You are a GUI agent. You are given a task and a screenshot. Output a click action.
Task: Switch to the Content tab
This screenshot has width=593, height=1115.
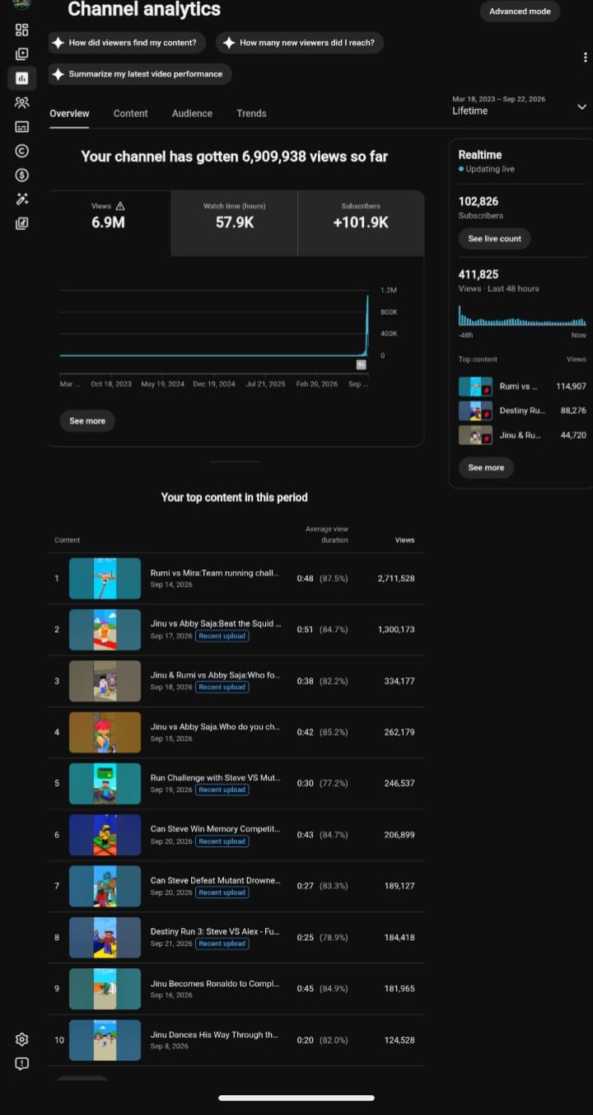[x=131, y=114]
